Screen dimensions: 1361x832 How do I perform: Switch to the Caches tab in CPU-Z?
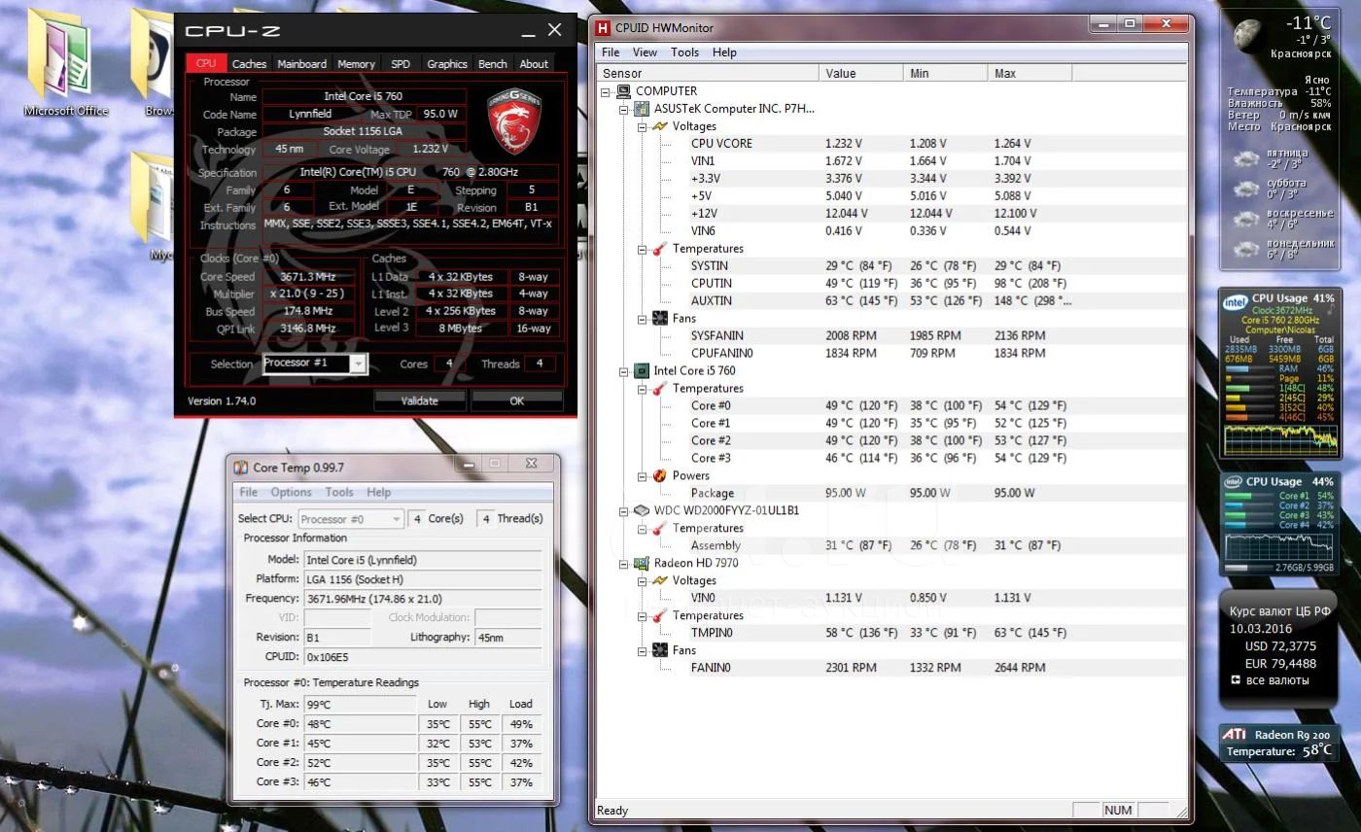[249, 64]
